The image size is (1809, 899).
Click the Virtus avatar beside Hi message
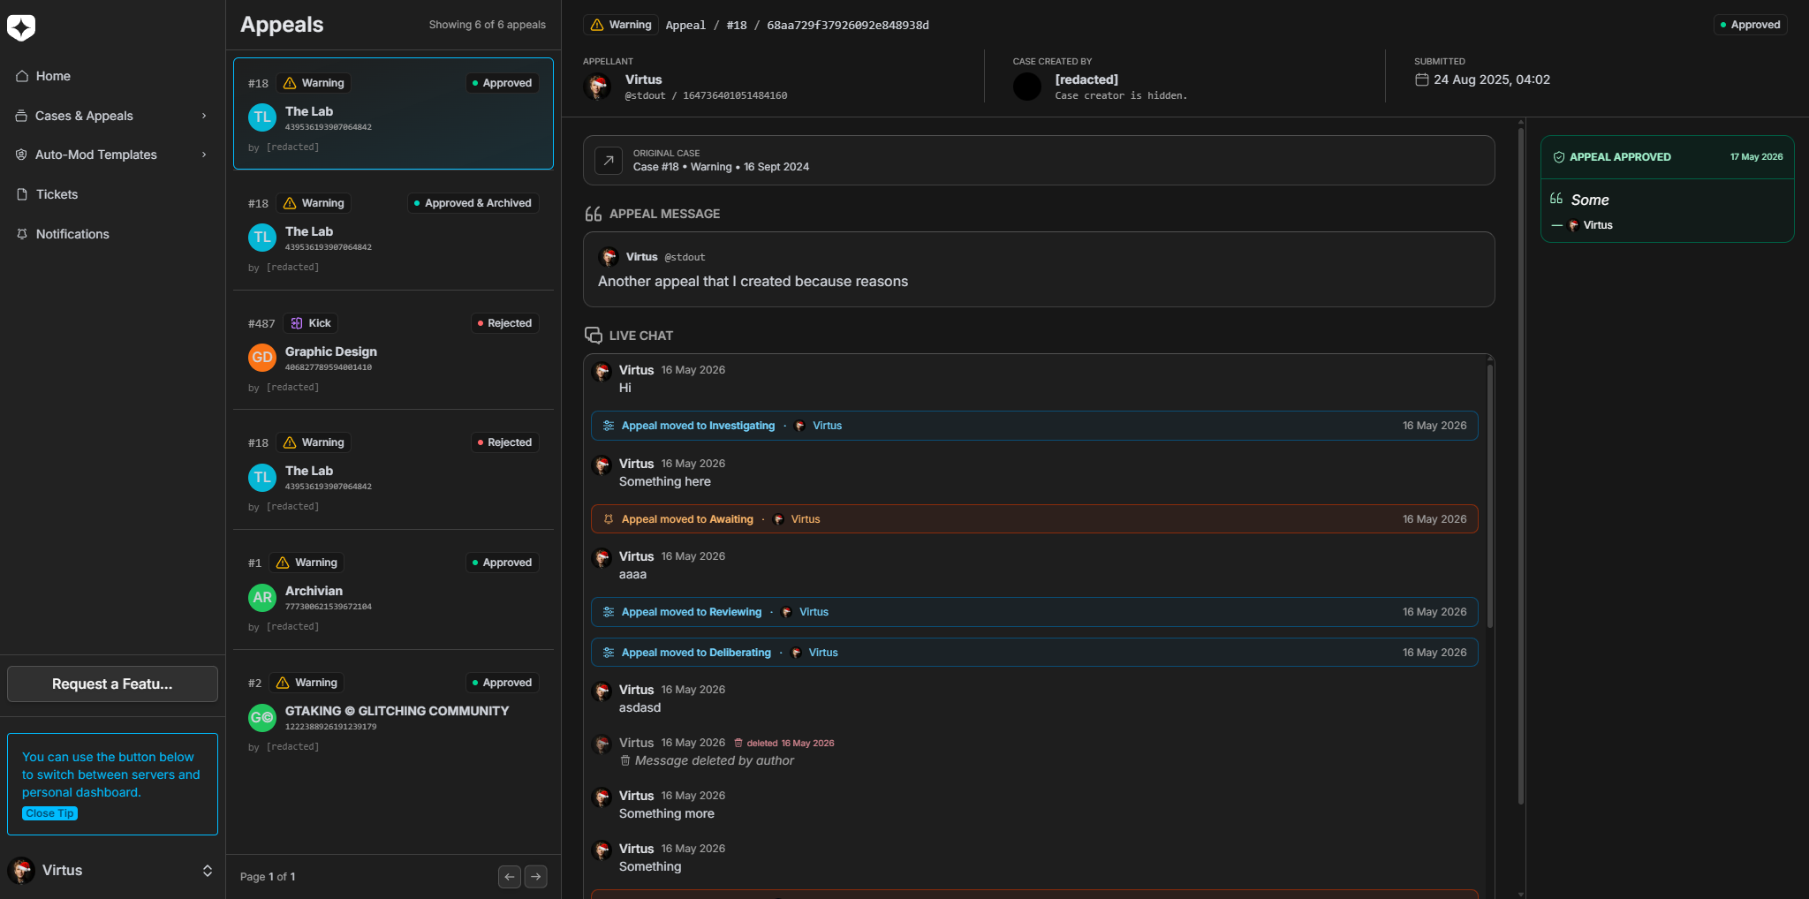pos(602,372)
